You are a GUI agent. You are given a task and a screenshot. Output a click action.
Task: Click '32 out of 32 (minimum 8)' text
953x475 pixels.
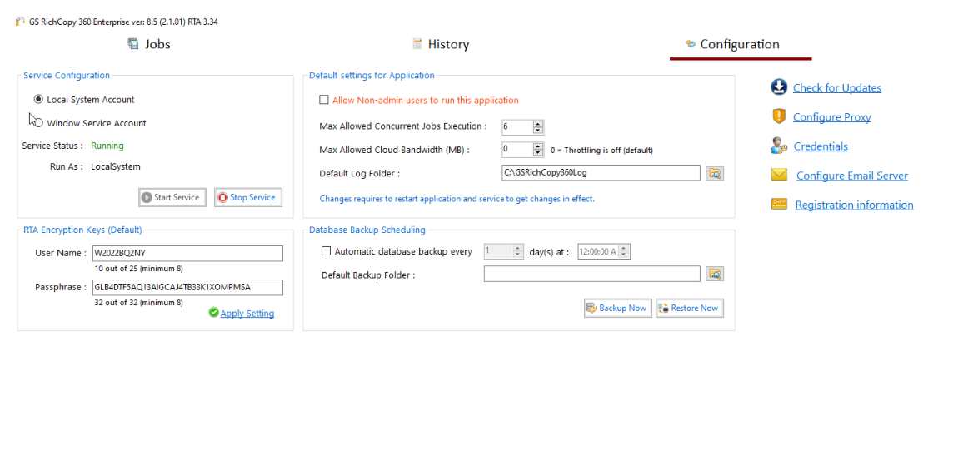coord(138,302)
